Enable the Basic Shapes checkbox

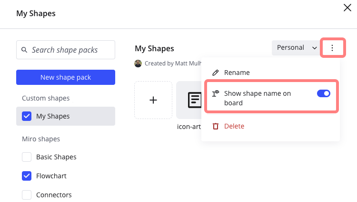point(27,157)
